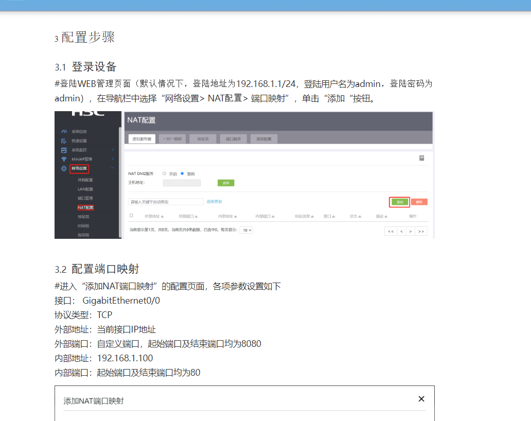Go to last page with >> button
This screenshot has height=421, width=531.
tap(421, 231)
